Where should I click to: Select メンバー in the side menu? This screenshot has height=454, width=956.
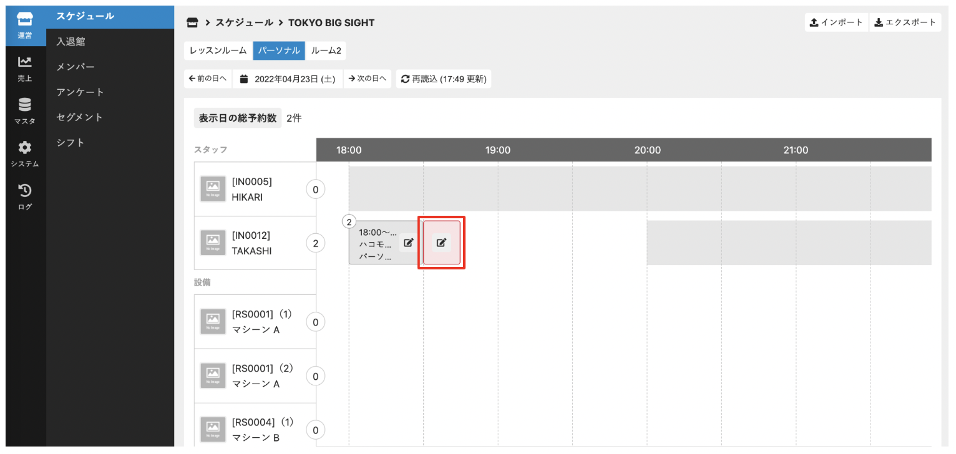[76, 67]
